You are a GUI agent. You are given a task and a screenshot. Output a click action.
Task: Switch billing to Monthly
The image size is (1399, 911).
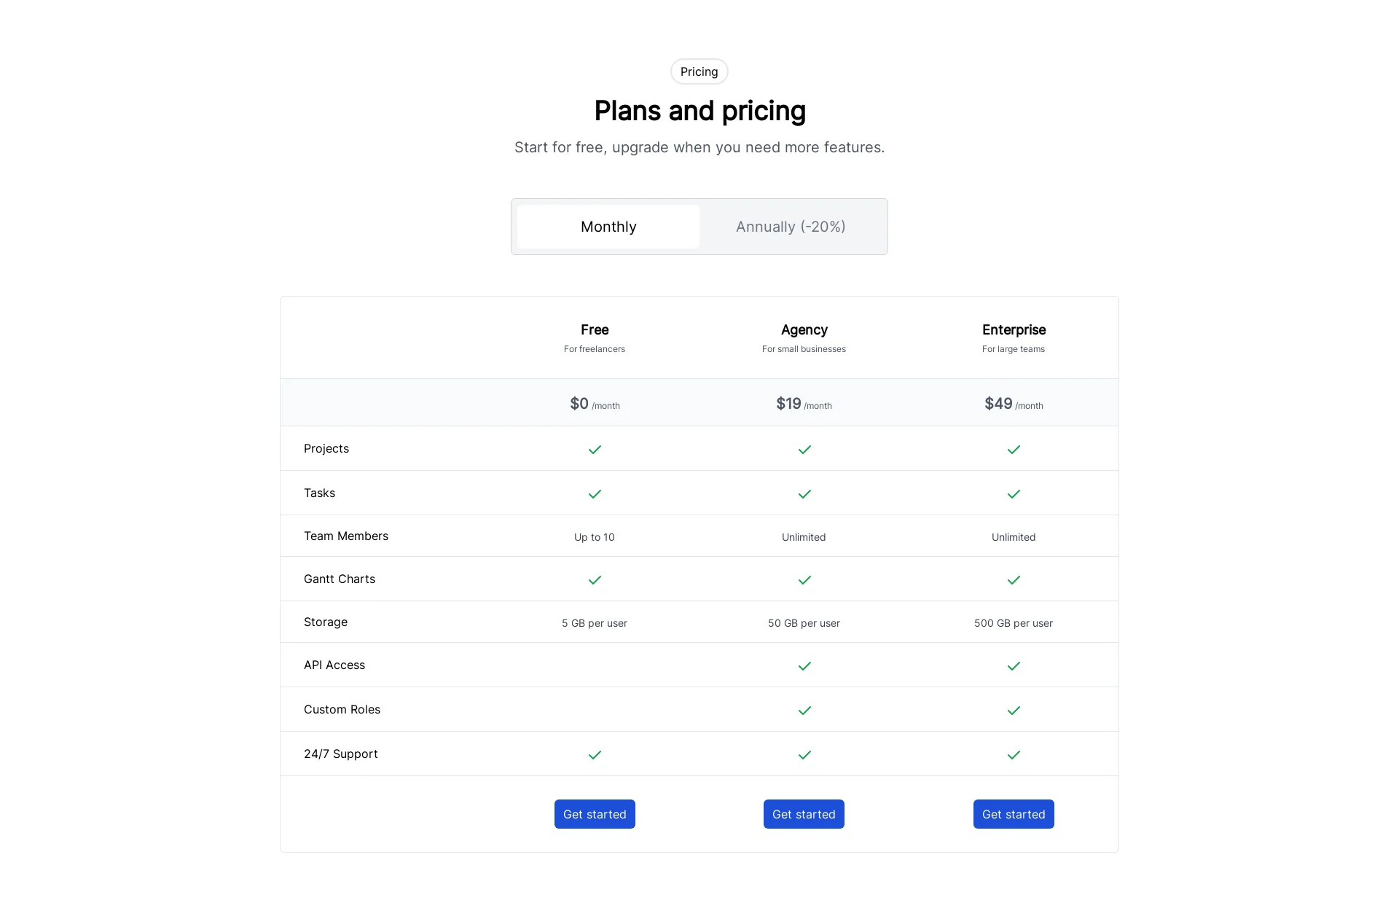tap(608, 227)
